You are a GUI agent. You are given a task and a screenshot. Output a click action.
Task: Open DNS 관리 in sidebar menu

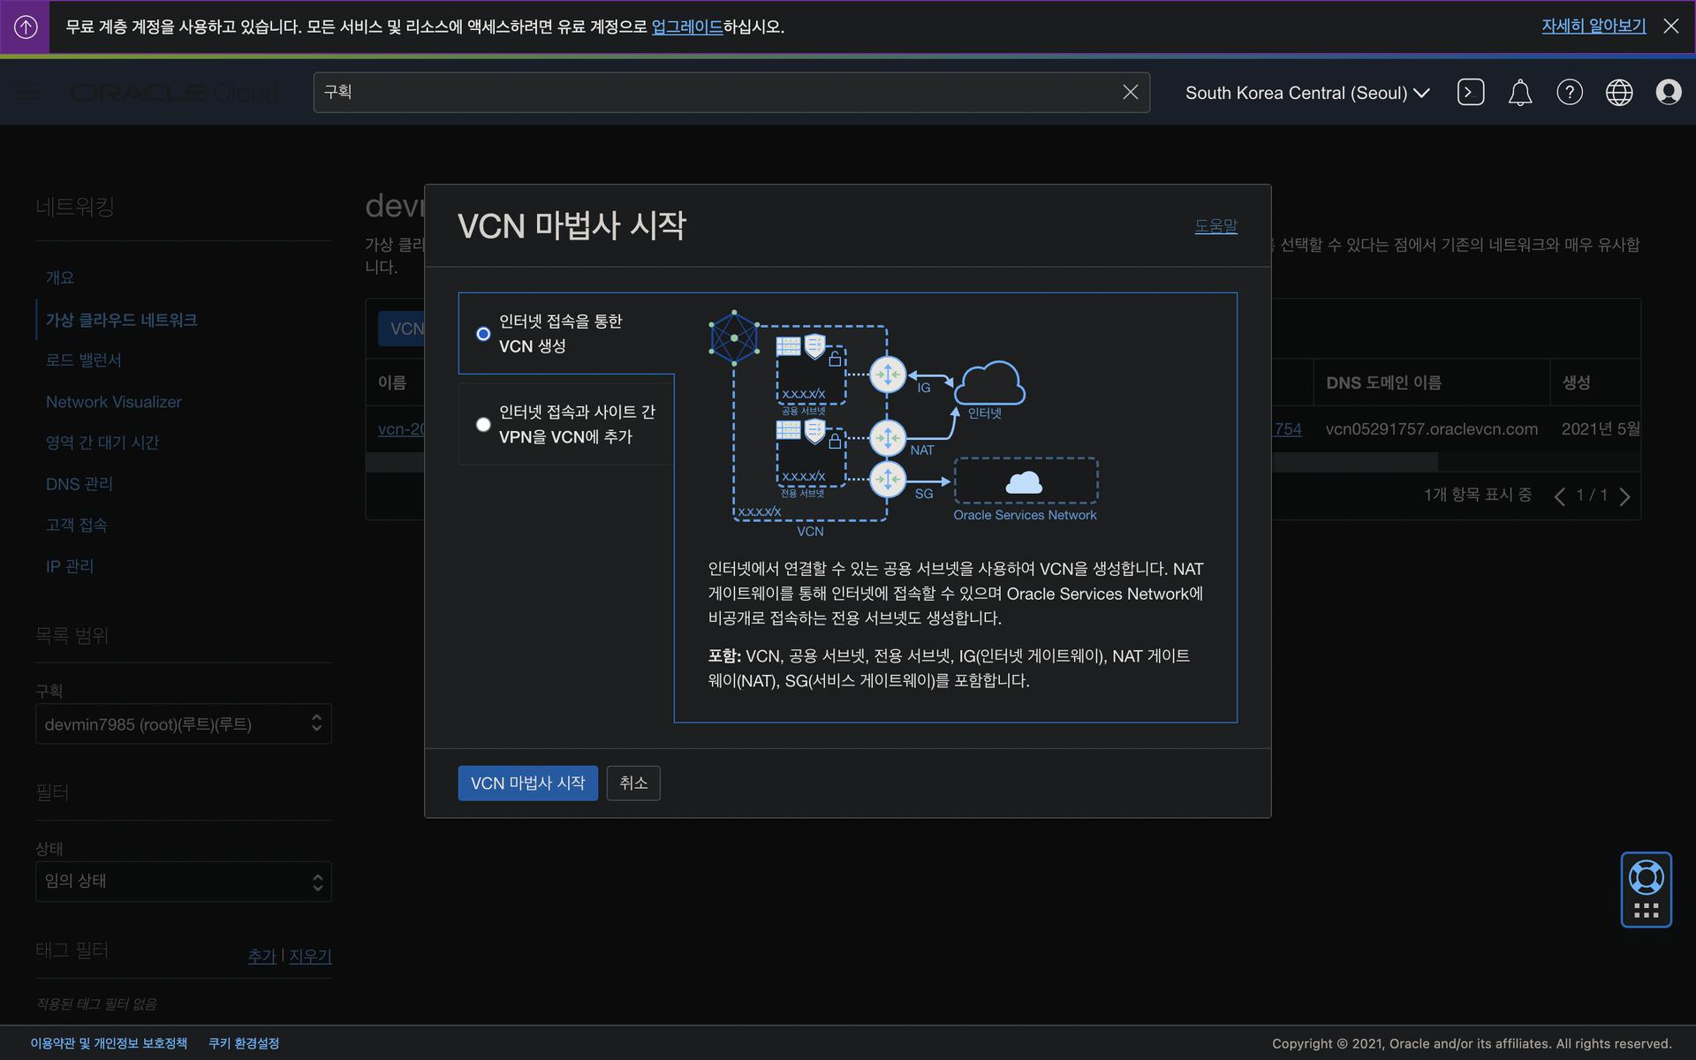point(79,484)
